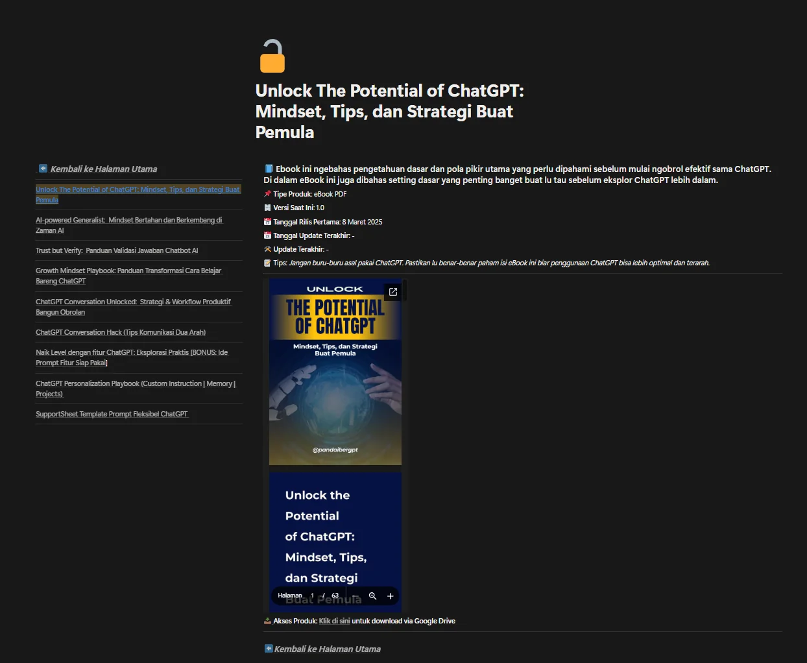
Task: Click the second PDF page with 'Unlock the Potential' text
Action: [335, 542]
